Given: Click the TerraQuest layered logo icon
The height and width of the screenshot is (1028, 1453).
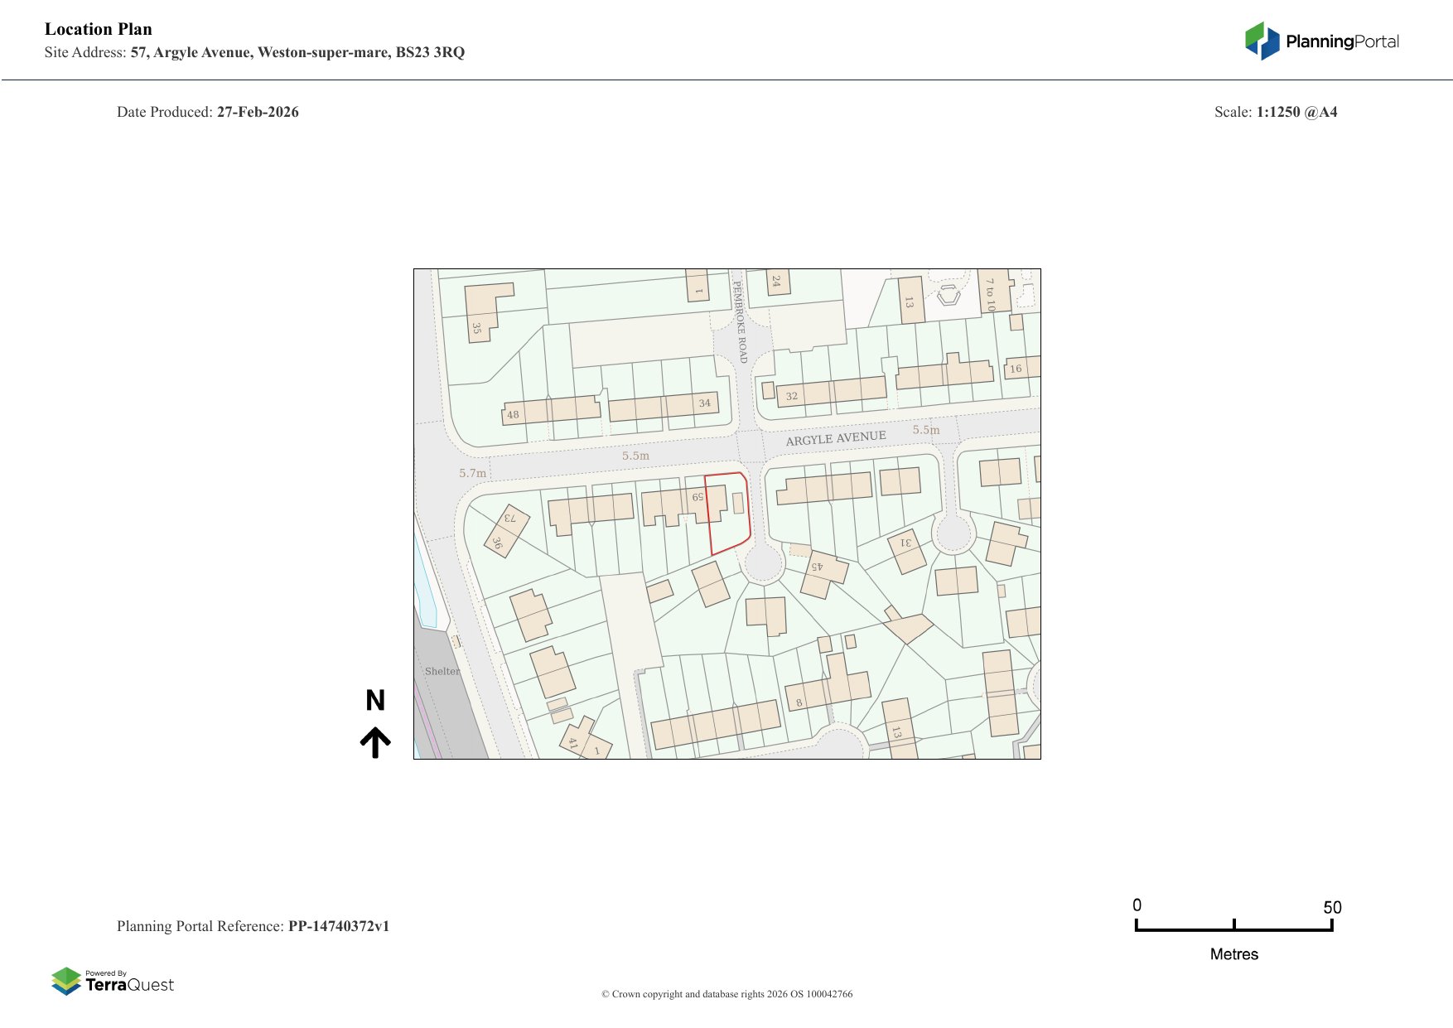Looking at the screenshot, I should (x=66, y=981).
